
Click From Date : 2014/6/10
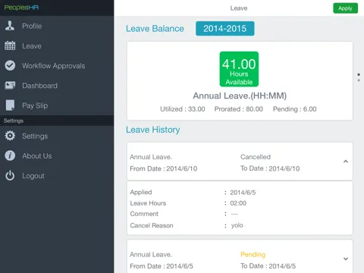click(163, 168)
